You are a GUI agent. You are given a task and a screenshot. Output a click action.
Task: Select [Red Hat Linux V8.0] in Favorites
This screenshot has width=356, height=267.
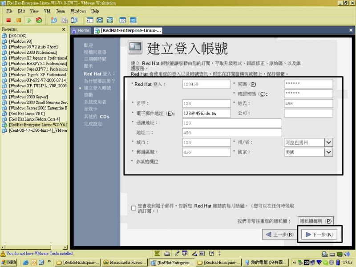pos(27,113)
